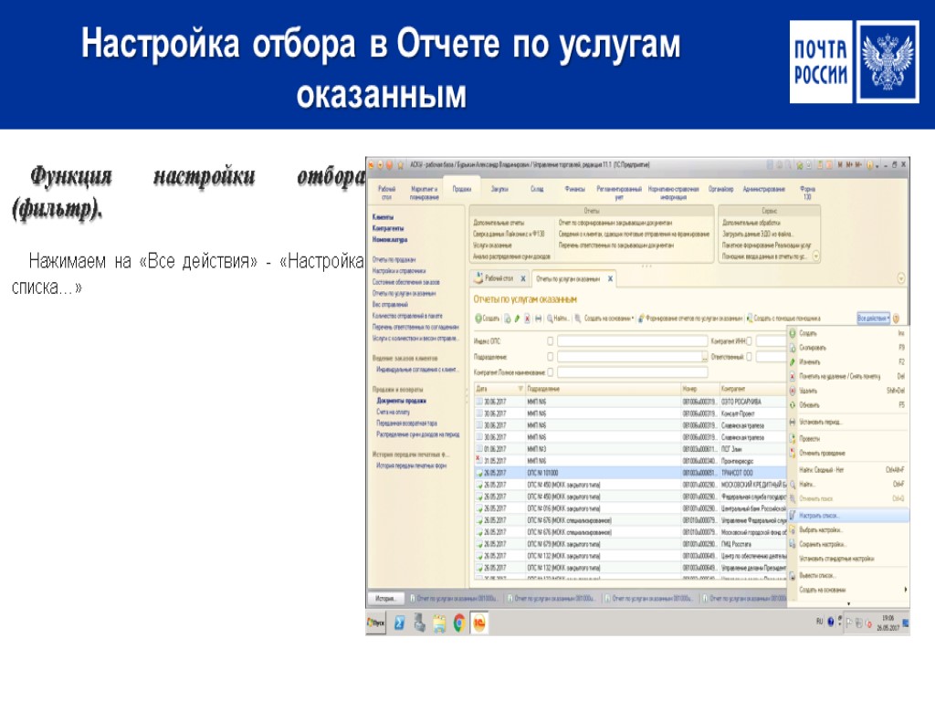Open Клиенты link in the left panel

(x=383, y=217)
